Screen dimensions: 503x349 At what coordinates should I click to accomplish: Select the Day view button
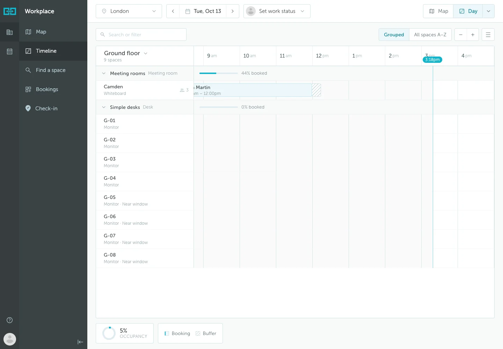(468, 11)
